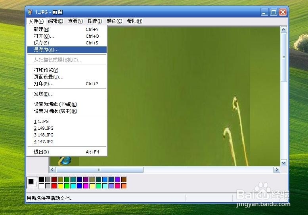Pick the black color swatch

point(42,179)
